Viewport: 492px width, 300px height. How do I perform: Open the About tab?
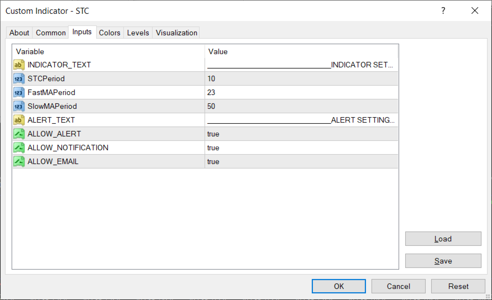[x=19, y=33]
